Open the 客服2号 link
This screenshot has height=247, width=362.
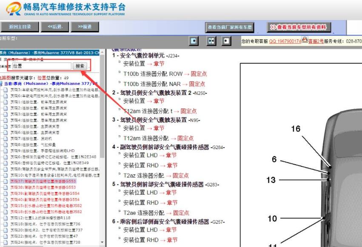[x=316, y=42]
